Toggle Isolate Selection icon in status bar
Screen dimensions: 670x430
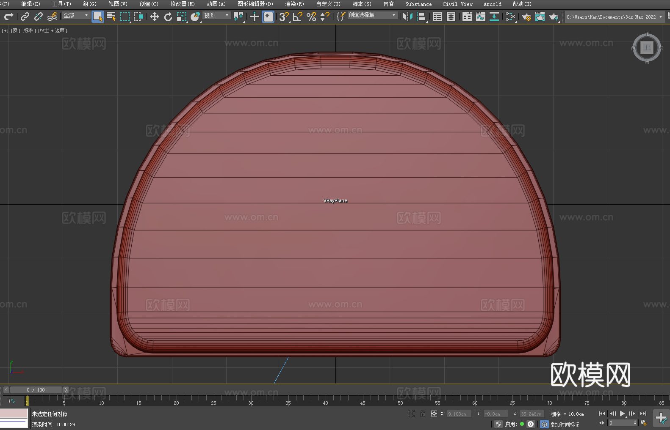point(411,414)
